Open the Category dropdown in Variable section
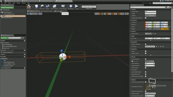This screenshot has width=173, height=97. click(150, 16)
